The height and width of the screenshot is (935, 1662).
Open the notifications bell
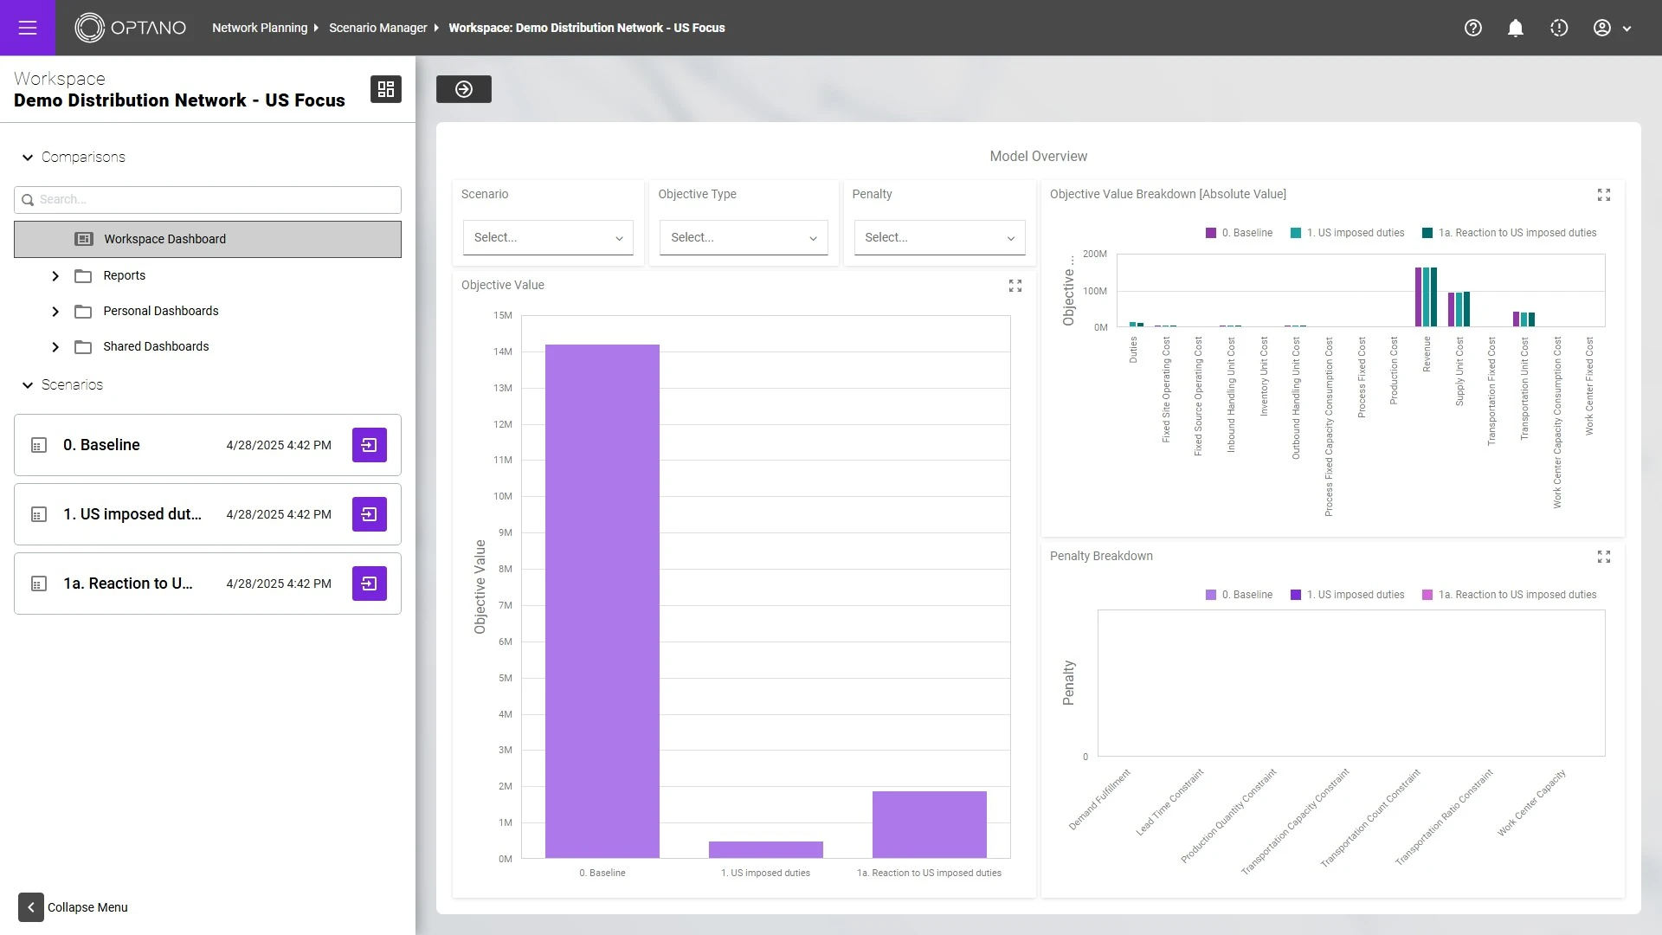(1516, 28)
